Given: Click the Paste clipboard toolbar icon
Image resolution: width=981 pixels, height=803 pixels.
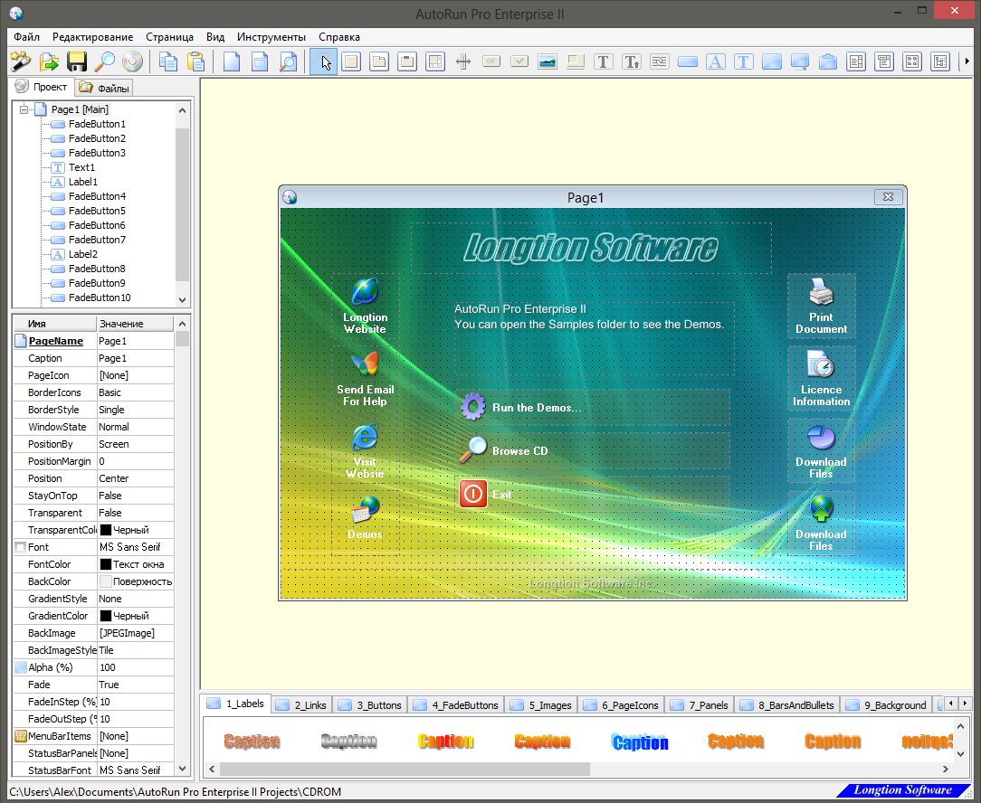Looking at the screenshot, I should click(x=195, y=61).
